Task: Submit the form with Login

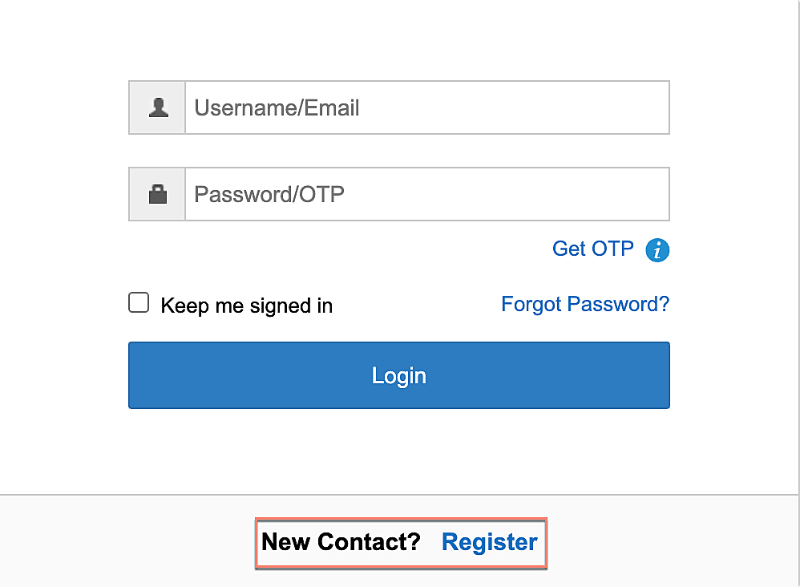Action: tap(398, 375)
